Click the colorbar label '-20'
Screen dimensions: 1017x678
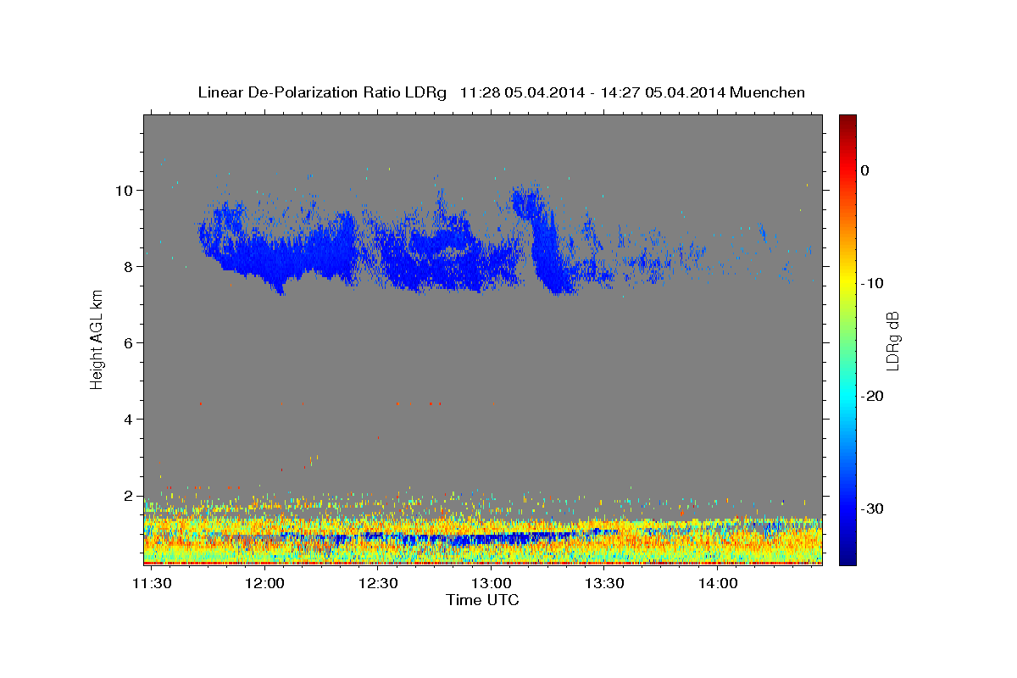click(x=872, y=396)
